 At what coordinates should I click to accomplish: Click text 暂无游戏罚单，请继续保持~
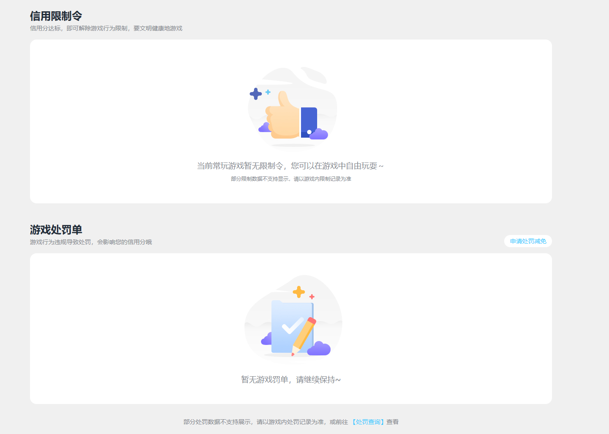[291, 380]
